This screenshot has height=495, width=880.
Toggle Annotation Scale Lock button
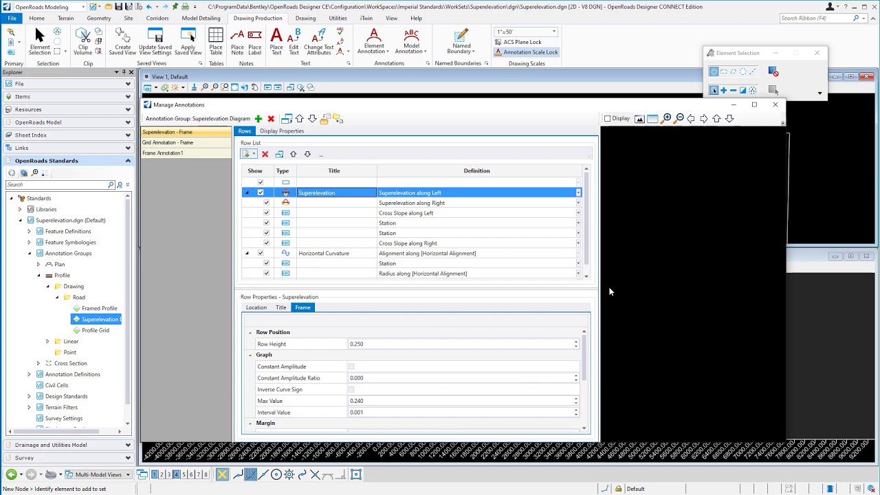(x=526, y=52)
